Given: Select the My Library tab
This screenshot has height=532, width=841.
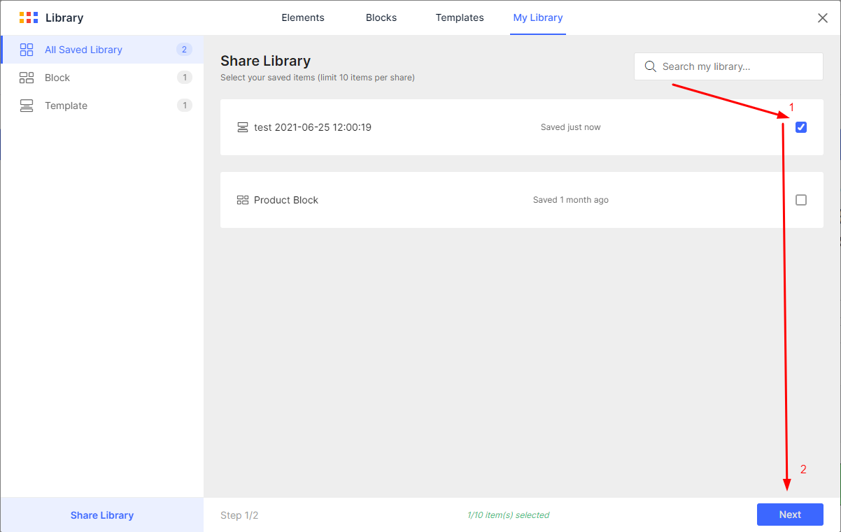Looking at the screenshot, I should [538, 17].
